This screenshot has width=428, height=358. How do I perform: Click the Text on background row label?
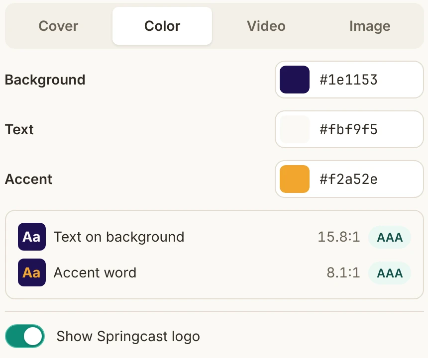click(119, 237)
